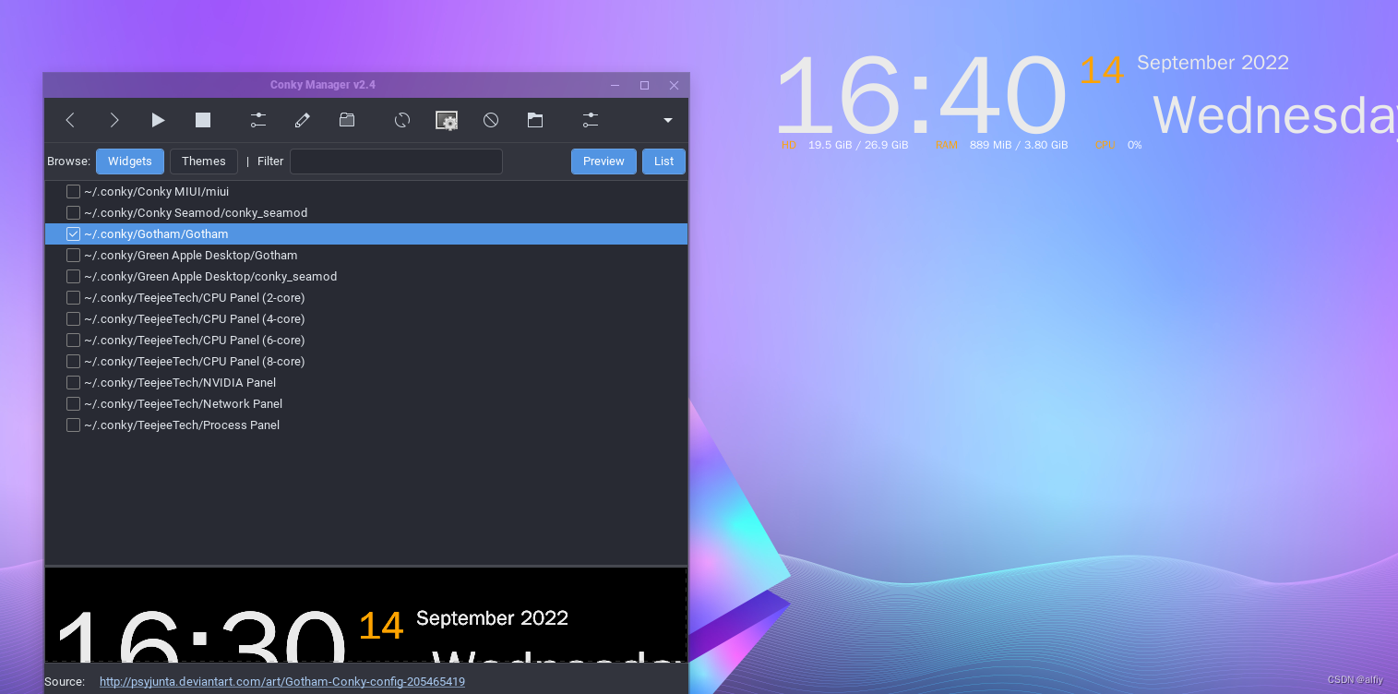The height and width of the screenshot is (694, 1398).
Task: Focus the Filter text field
Action: click(396, 162)
